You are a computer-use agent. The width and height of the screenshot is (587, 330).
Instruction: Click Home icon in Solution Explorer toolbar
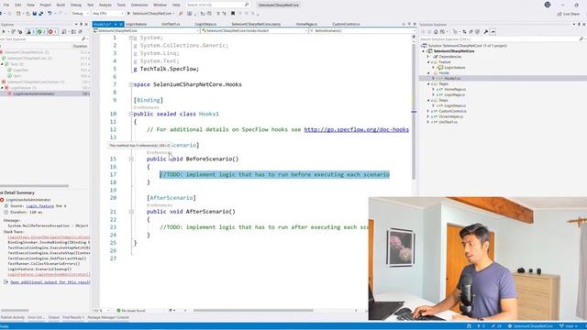point(436,32)
